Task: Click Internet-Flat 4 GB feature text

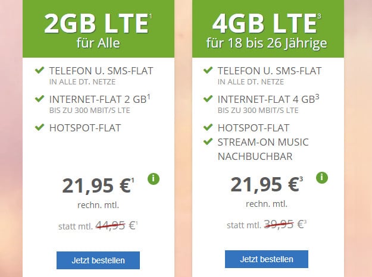Action: (x=268, y=99)
